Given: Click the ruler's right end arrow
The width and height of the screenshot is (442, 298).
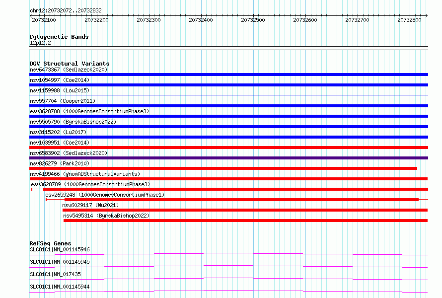Looking at the screenshot, I should pos(427,15).
